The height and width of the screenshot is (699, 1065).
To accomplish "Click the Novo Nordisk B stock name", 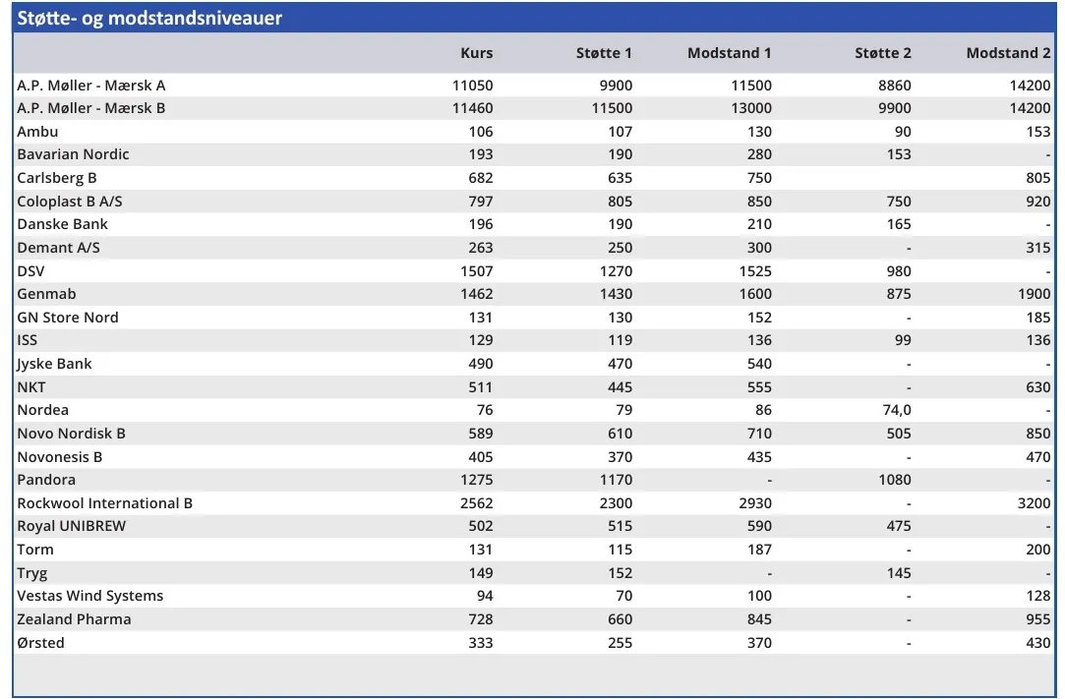I will coord(71,434).
